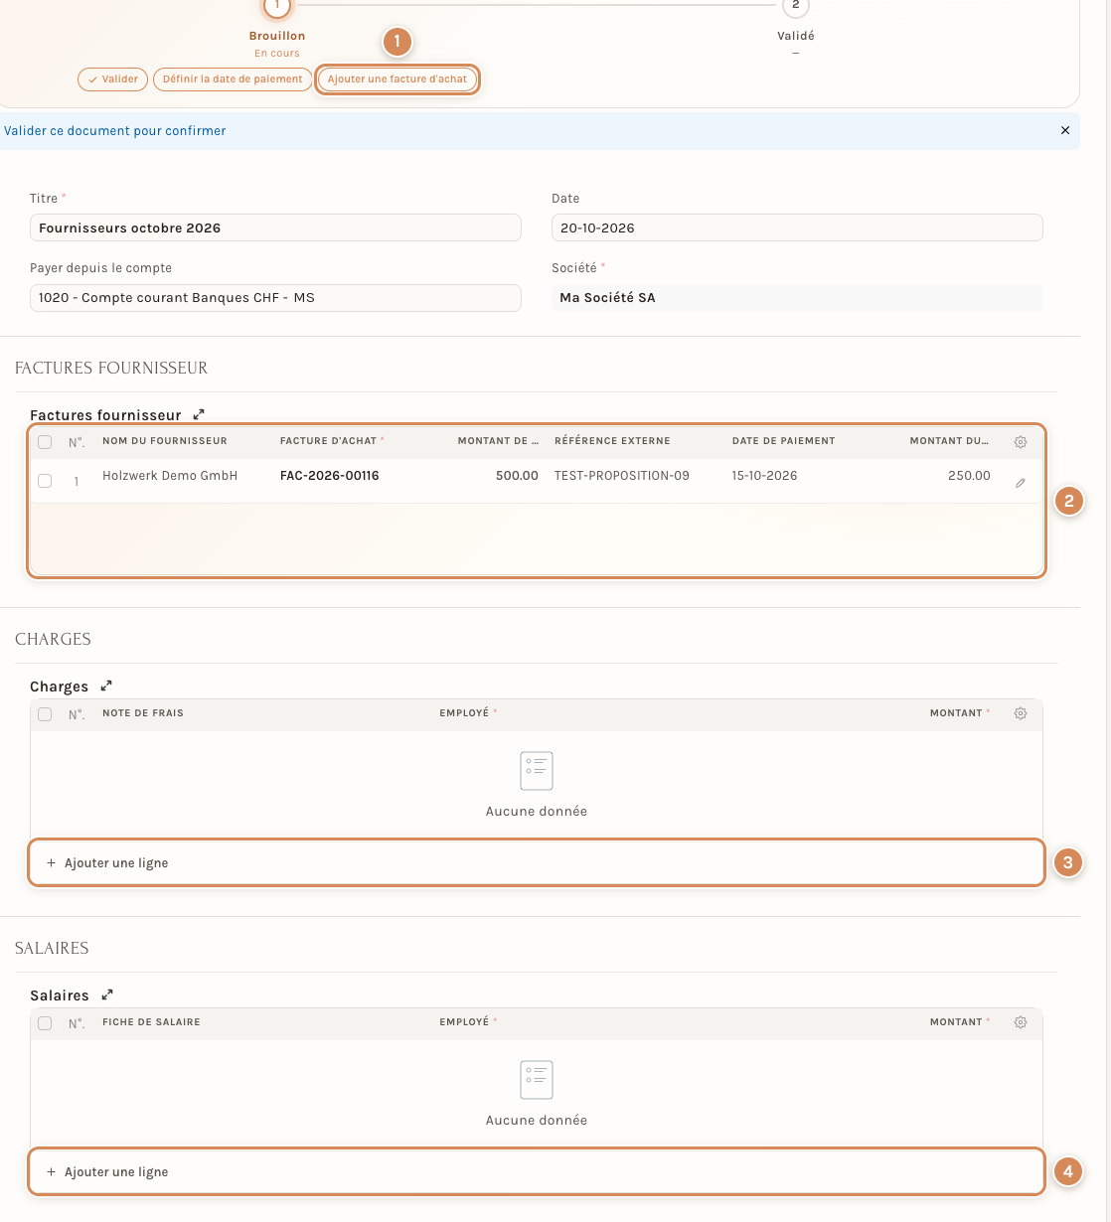Go to the Validé workflow step
This screenshot has height=1222, width=1111.
[795, 6]
